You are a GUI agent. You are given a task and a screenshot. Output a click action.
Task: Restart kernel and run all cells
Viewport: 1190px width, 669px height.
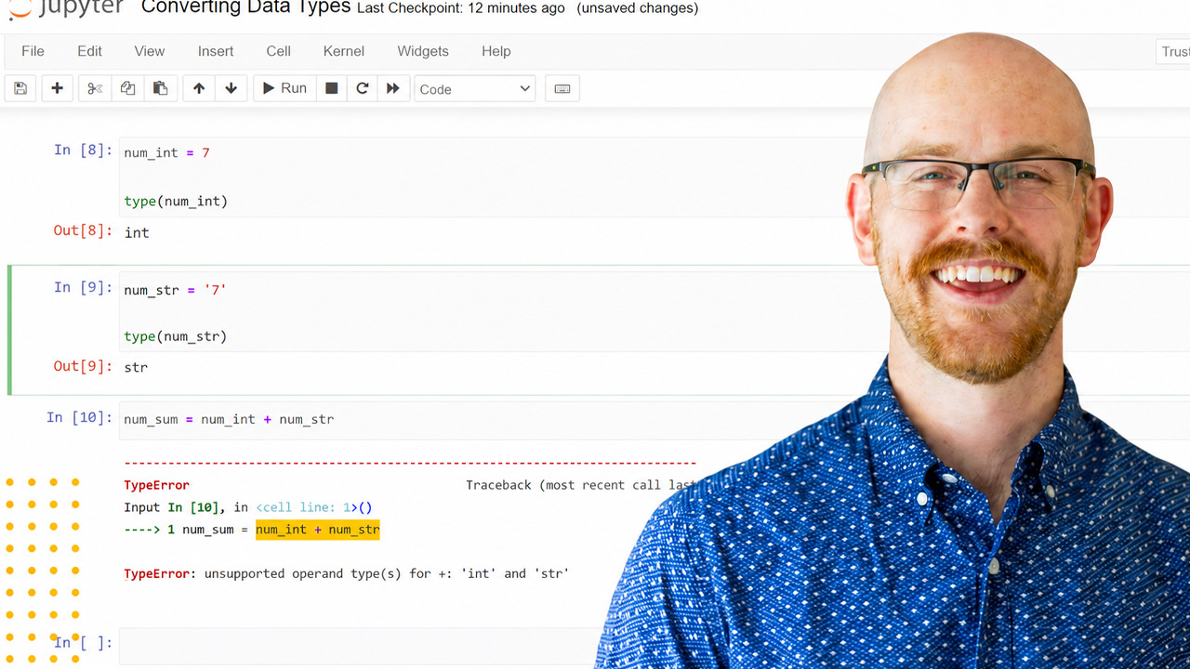(393, 88)
